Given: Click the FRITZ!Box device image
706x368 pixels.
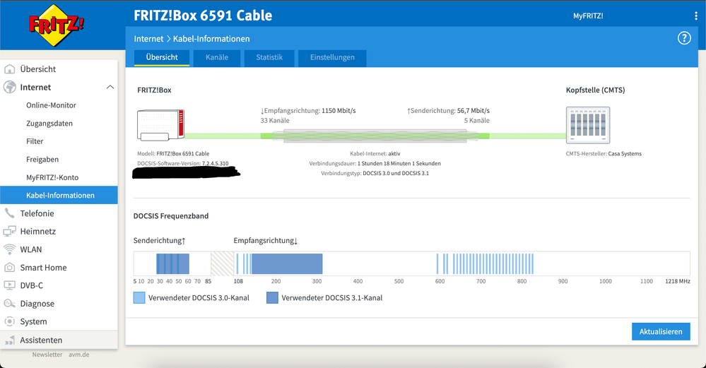Looking at the screenshot, I should 160,126.
